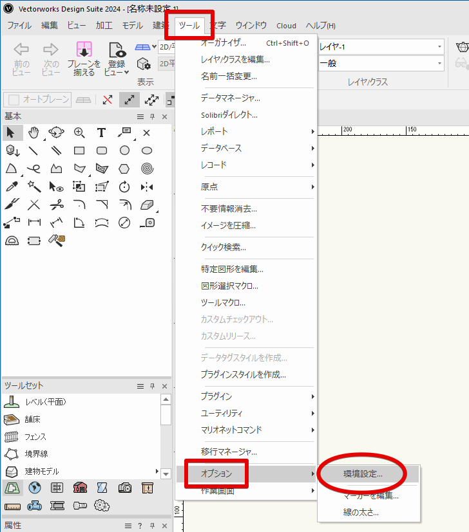Select the Oval tool

coord(147,151)
